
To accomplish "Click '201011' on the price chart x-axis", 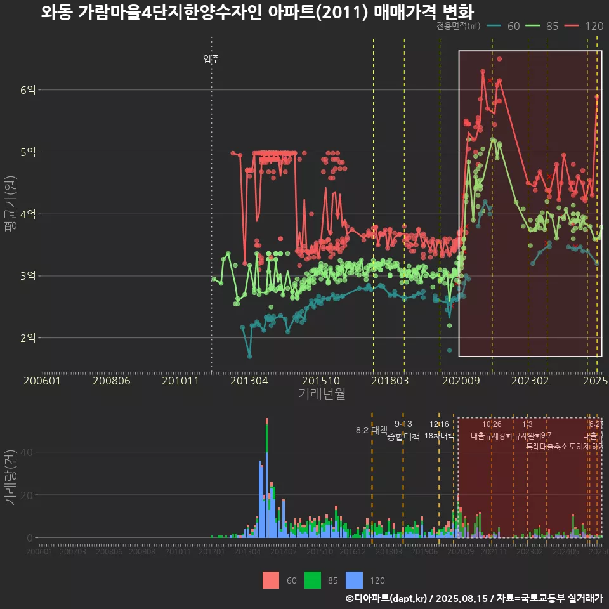I will [x=180, y=381].
